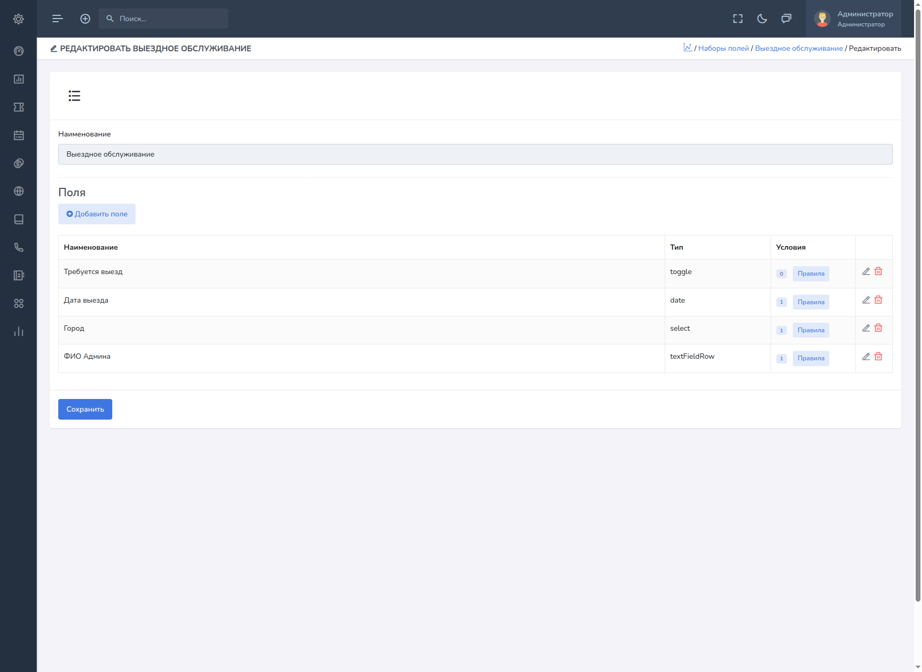Go to Наборы полей breadcrumb
Viewport: 922px width, 672px height.
[x=723, y=49]
